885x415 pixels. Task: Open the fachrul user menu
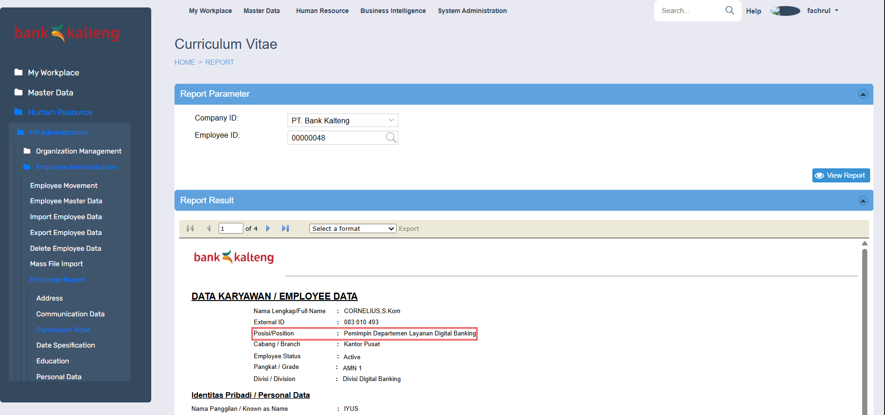[822, 11]
